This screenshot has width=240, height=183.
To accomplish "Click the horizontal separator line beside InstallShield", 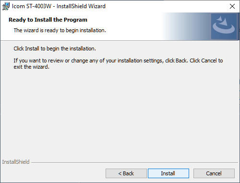I will pyautogui.click(x=134, y=163).
